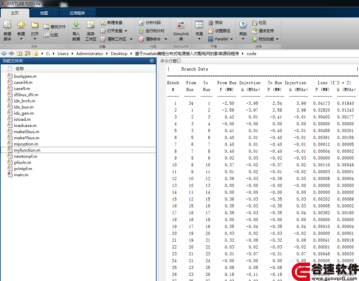Click the bustypes.m file icon

10,76
